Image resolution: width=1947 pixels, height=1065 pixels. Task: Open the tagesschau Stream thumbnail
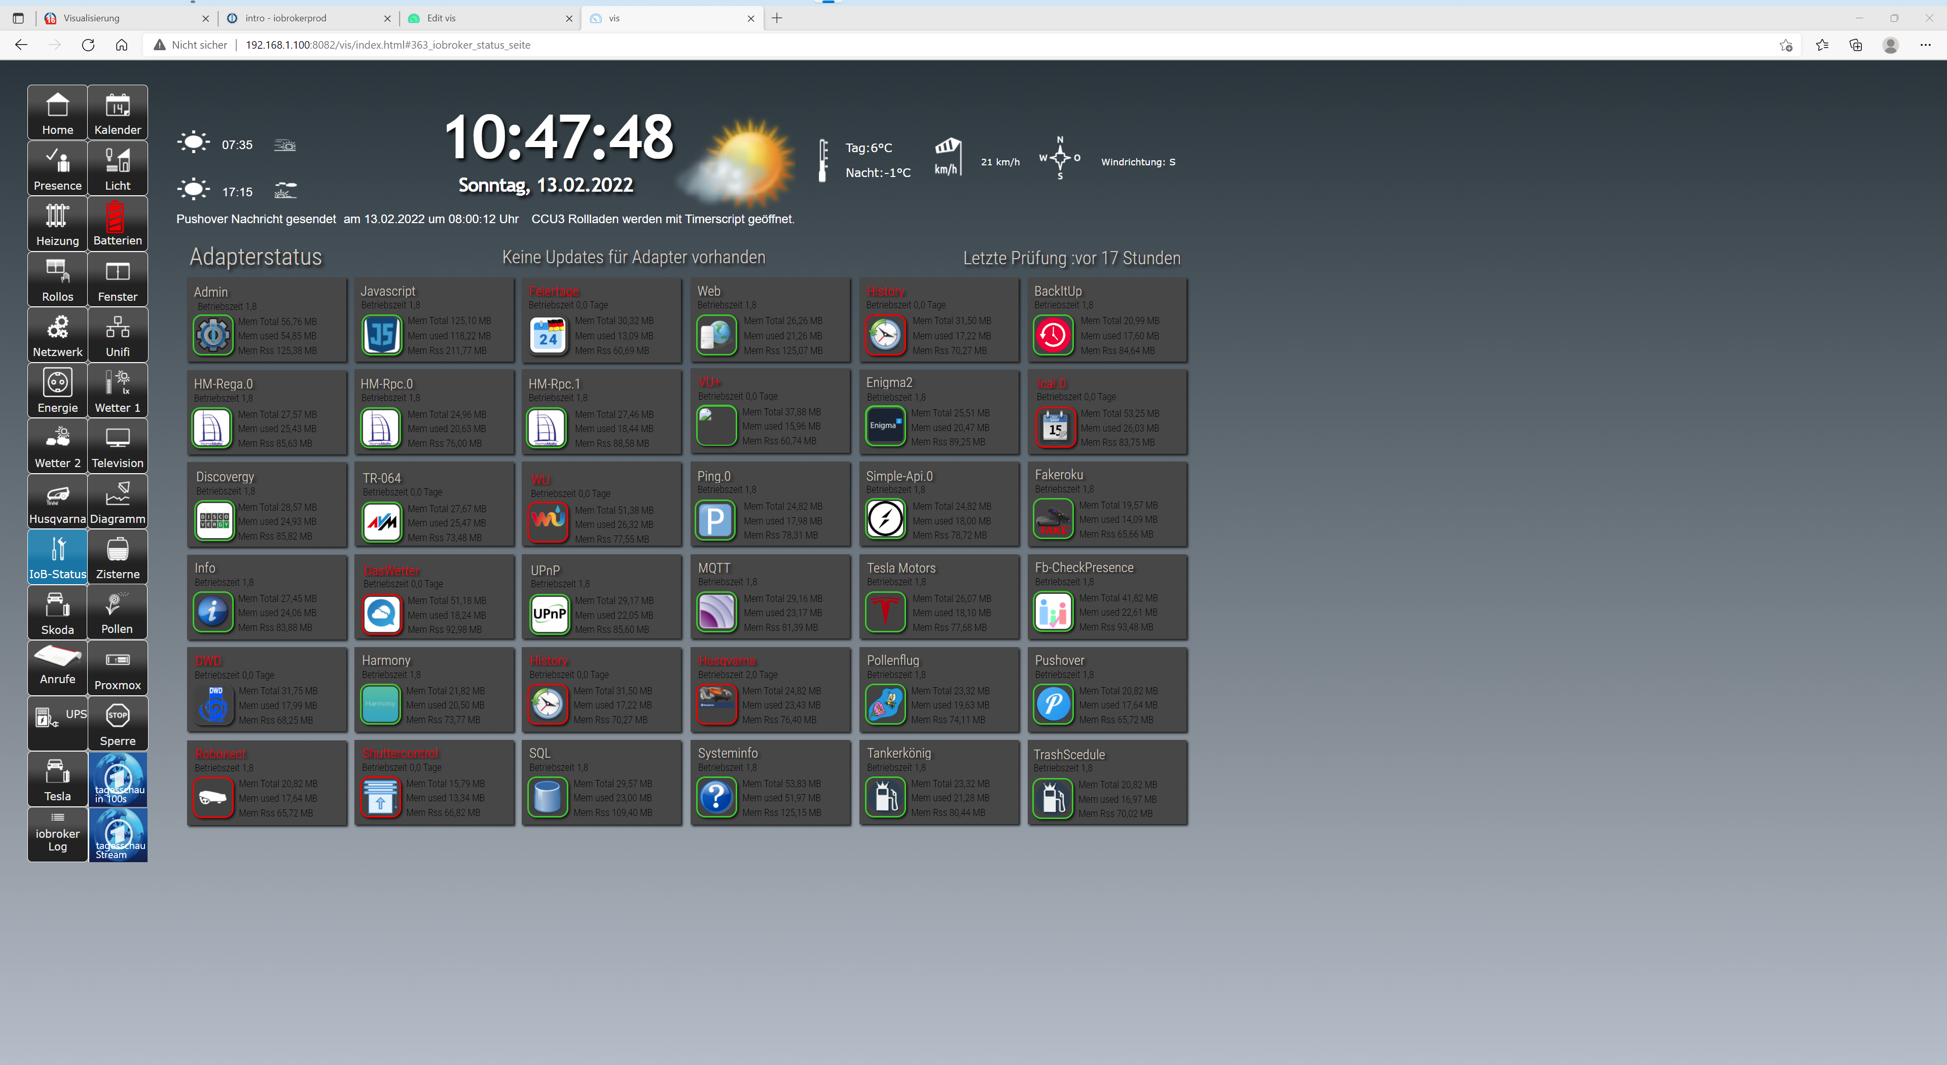coord(118,835)
